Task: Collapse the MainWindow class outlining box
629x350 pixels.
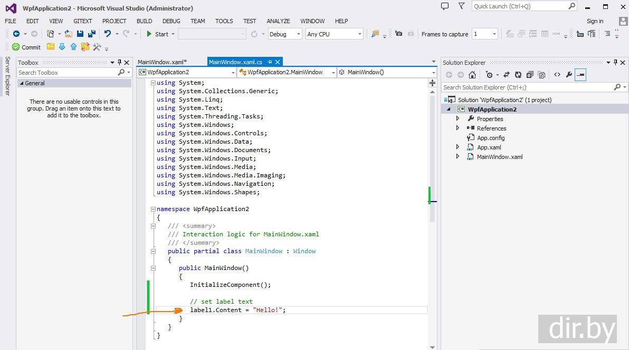Action: pyautogui.click(x=153, y=251)
